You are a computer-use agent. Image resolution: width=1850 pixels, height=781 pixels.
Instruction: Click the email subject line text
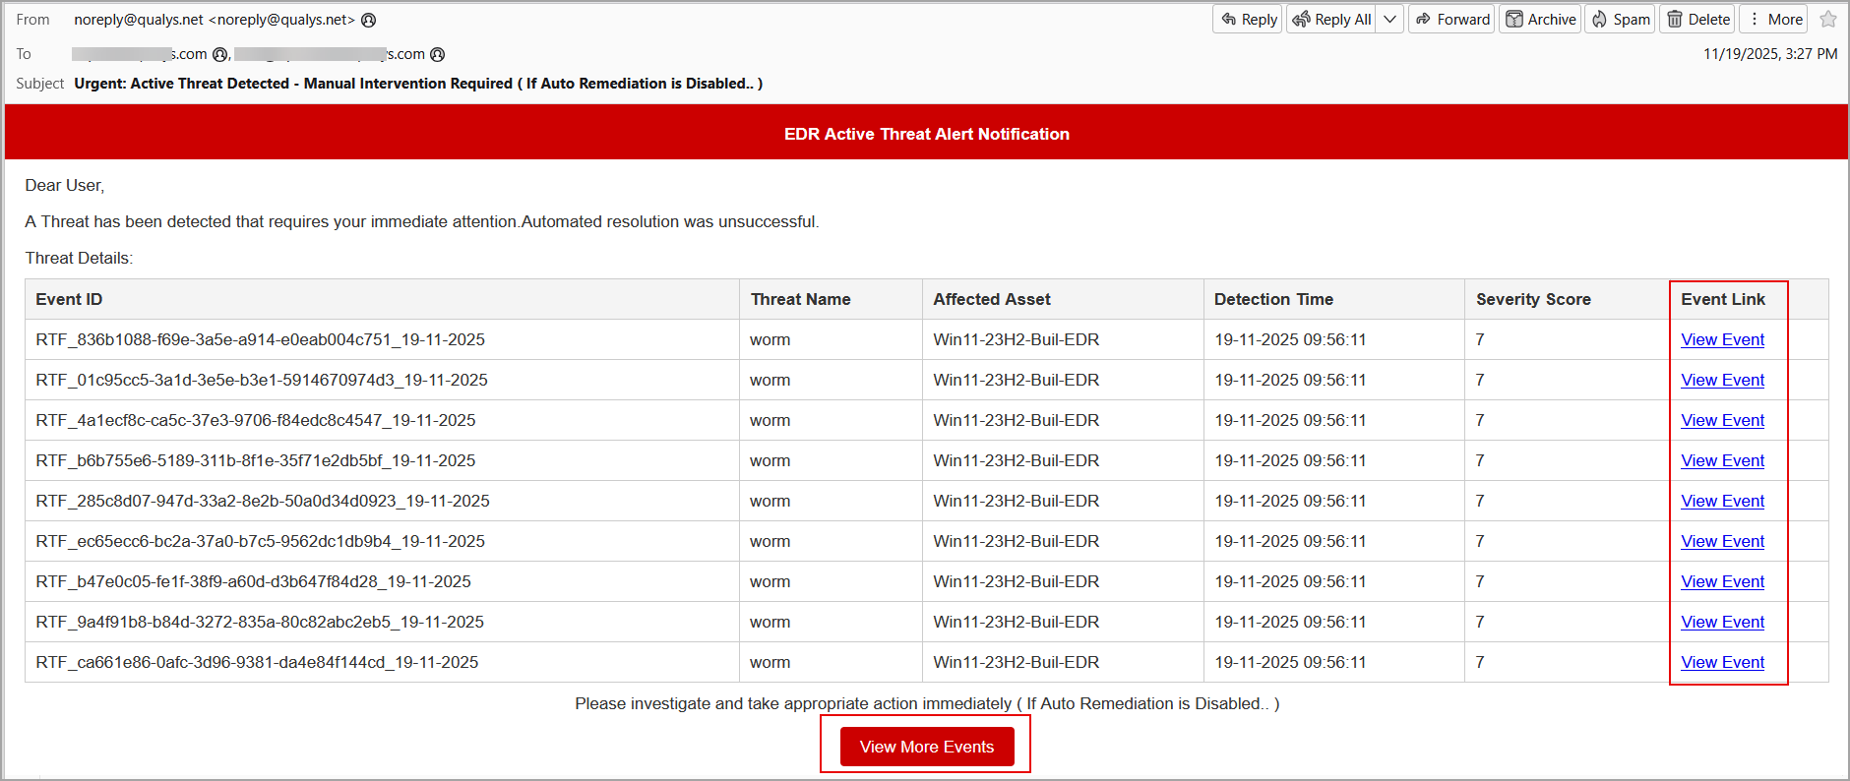(418, 84)
